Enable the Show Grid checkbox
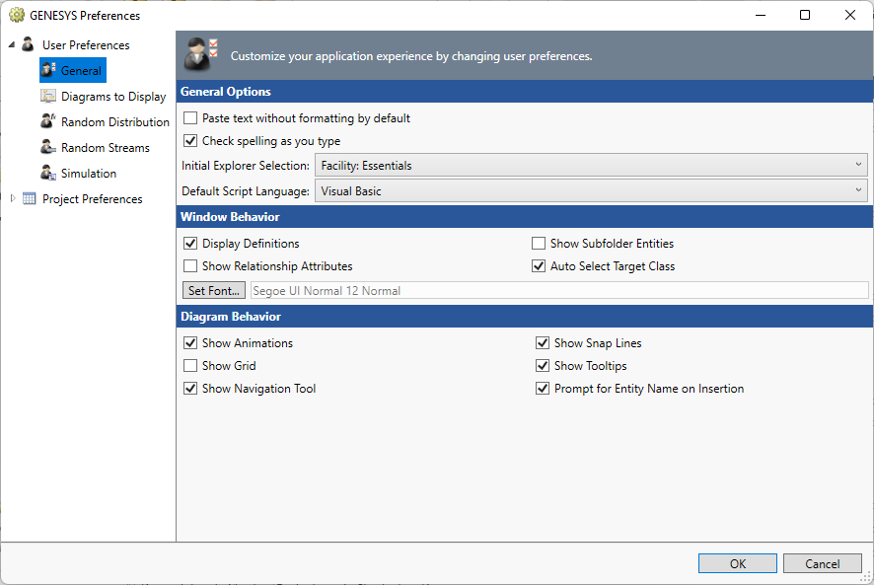Screen dimensions: 874x585 coord(190,366)
